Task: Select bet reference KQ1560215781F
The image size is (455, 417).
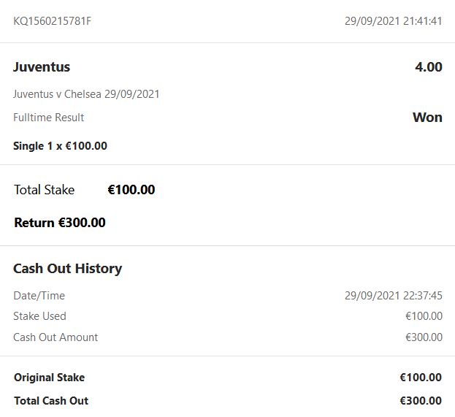Action: [x=53, y=21]
